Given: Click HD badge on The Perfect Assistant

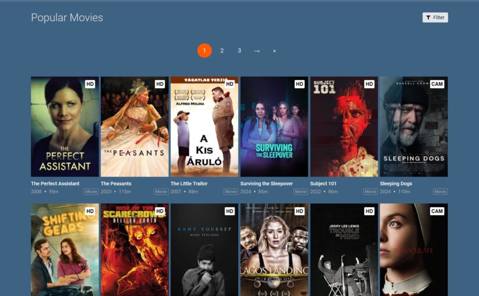Looking at the screenshot, I should [90, 84].
